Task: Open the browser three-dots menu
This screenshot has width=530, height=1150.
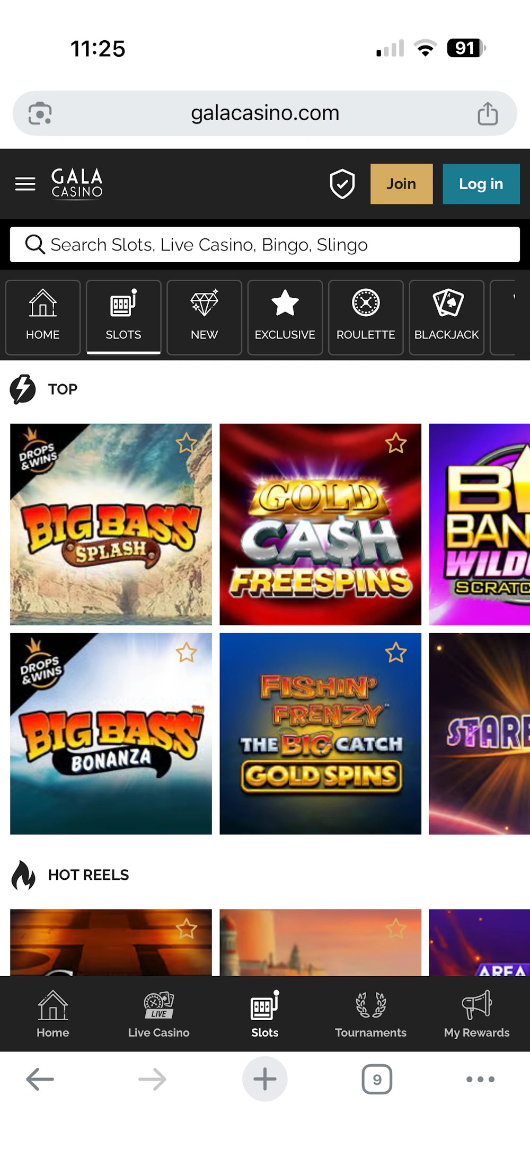Action: (480, 1079)
